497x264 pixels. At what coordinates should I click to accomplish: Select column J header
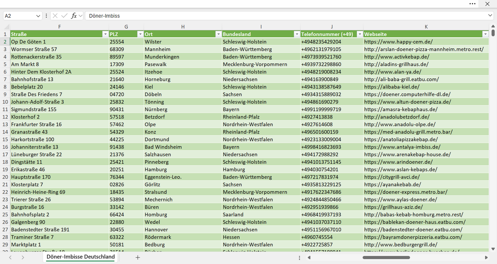point(332,27)
